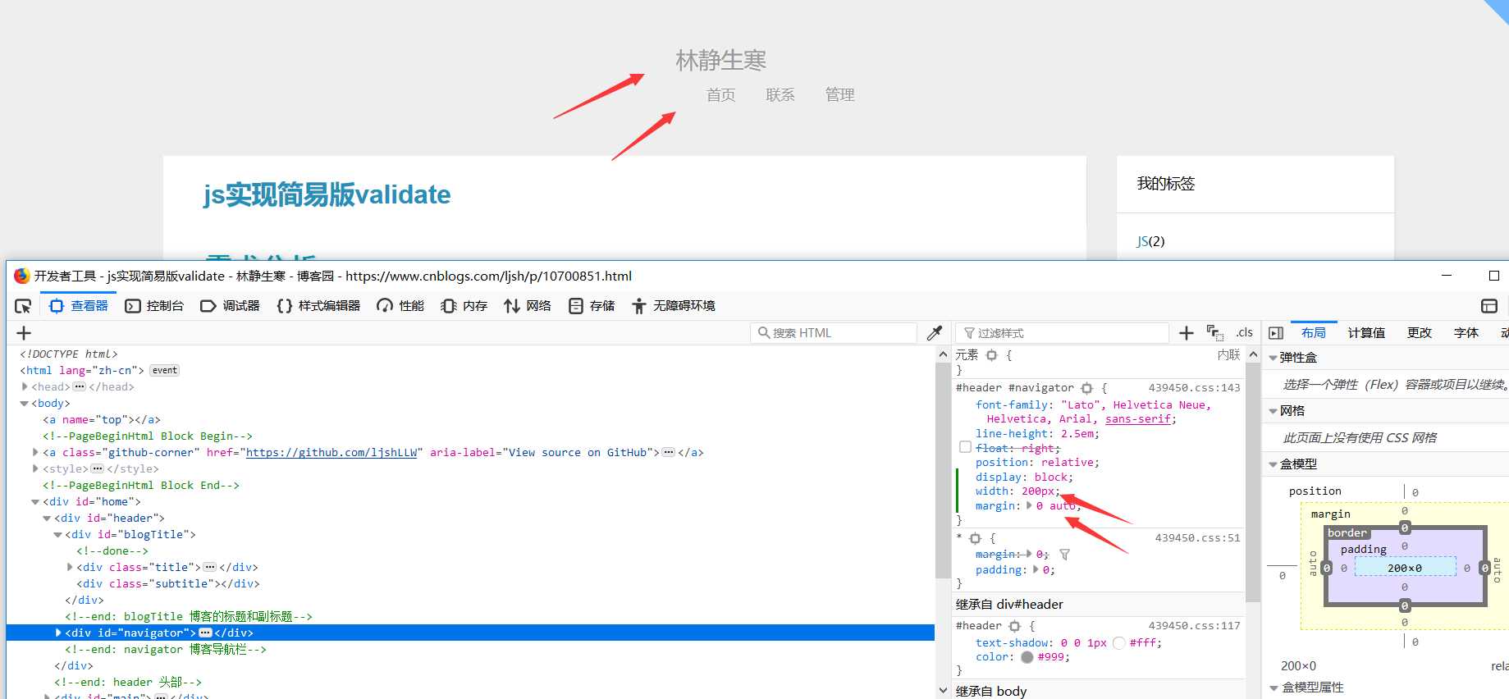Collapse the 弹性盒 flexbox section
Screen dimensions: 1509x699
tap(1274, 359)
